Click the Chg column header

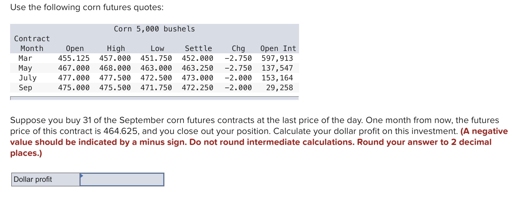pyautogui.click(x=238, y=48)
